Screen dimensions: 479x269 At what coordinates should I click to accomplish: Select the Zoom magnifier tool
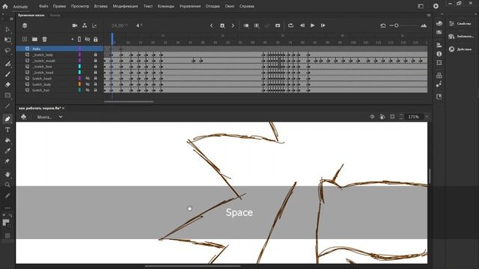tap(7, 185)
